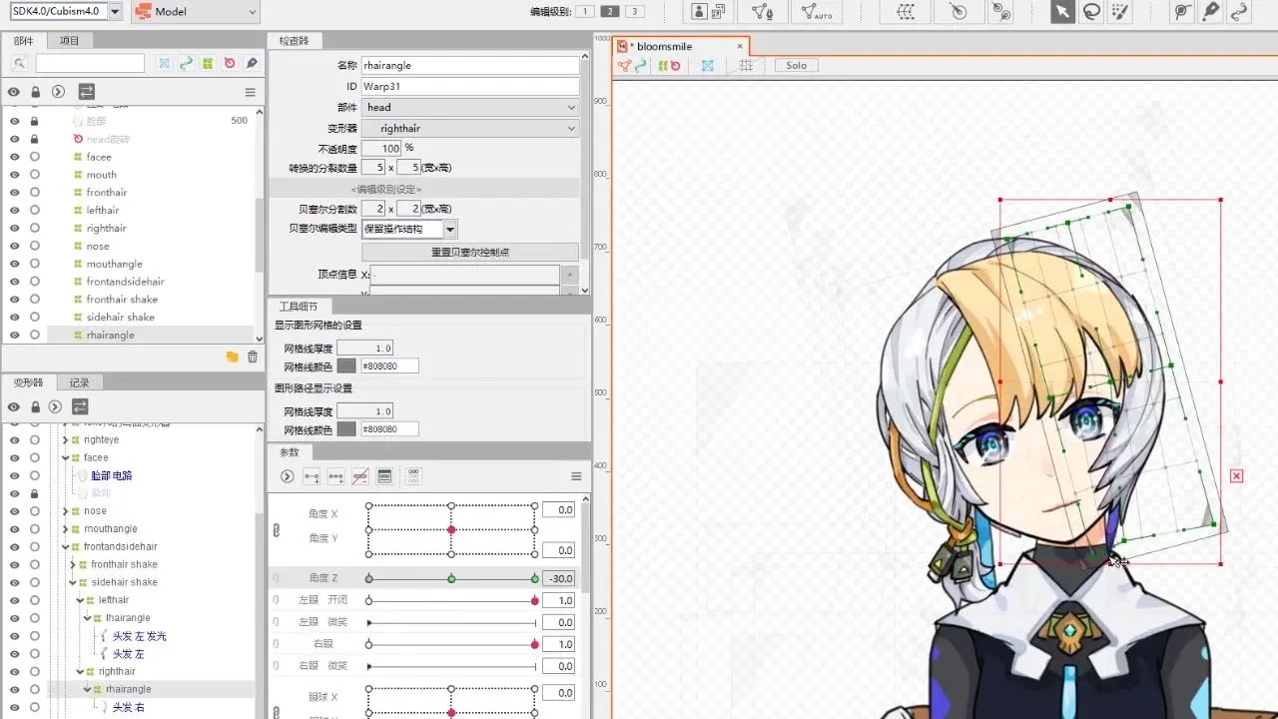Toggle lock for frontandsidehair in parts list
Viewport: 1278px width, 719px height.
pyautogui.click(x=35, y=282)
